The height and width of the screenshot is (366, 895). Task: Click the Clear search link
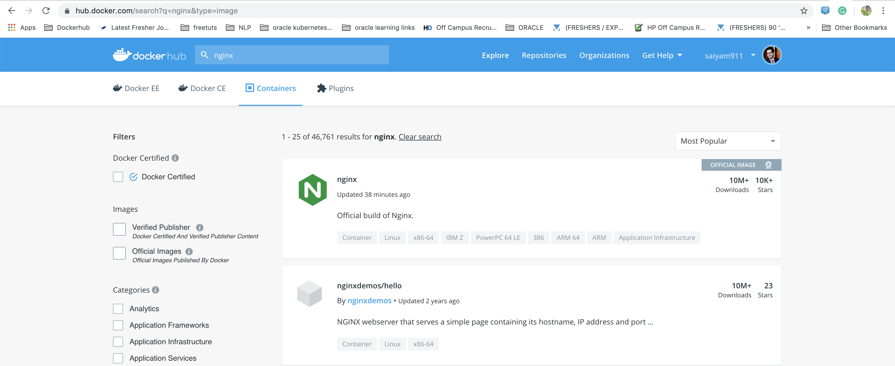[420, 137]
